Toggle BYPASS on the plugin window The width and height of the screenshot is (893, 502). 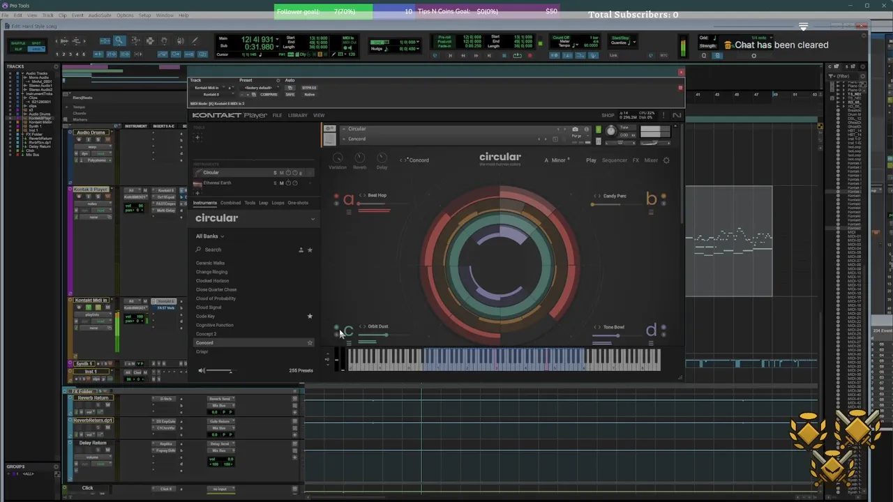click(309, 88)
